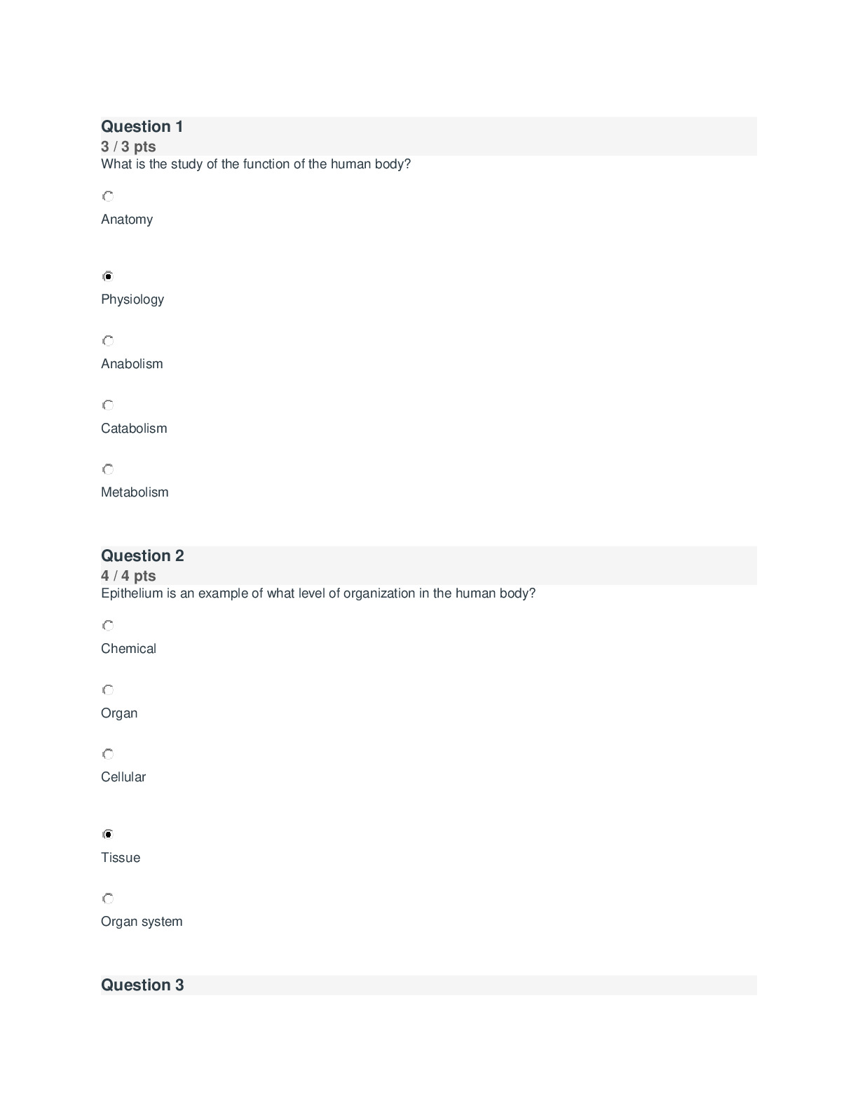Select the Tissue radio button
Screen dimensions: 858x1111
click(x=108, y=835)
